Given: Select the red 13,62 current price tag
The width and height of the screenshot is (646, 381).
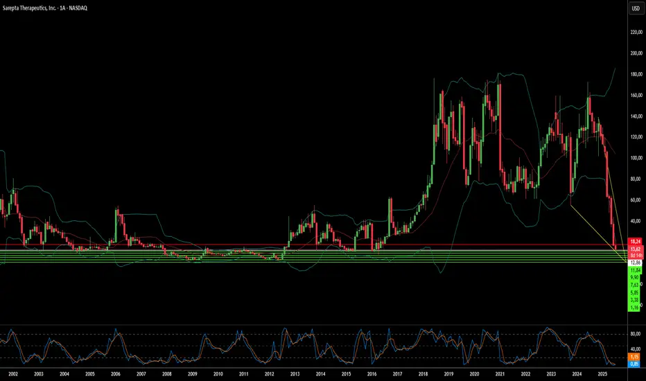Looking at the screenshot, I should point(636,249).
